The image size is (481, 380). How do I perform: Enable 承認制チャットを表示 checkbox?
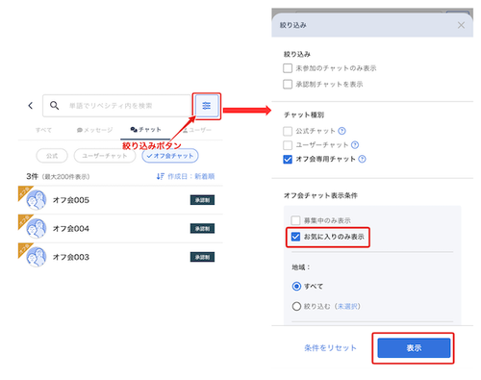click(x=288, y=84)
